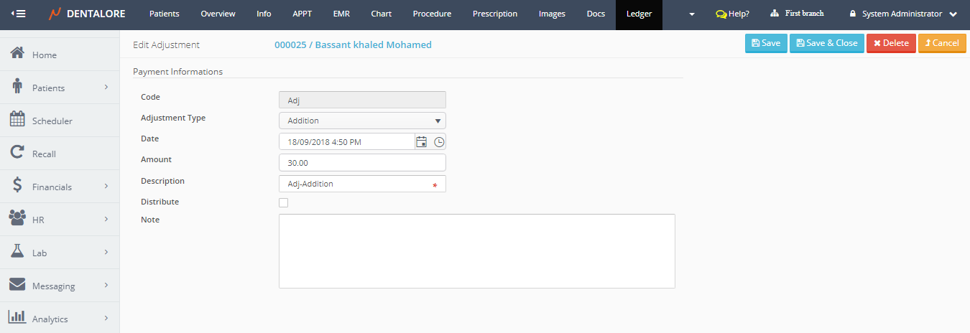This screenshot has width=970, height=333.
Task: Open Scheduler calendar icon in sidebar
Action: 18,120
